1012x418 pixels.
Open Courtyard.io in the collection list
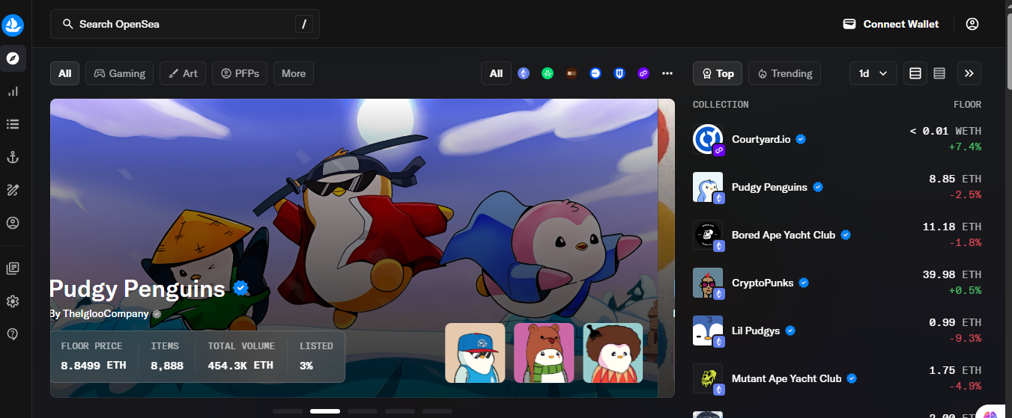[x=837, y=140]
